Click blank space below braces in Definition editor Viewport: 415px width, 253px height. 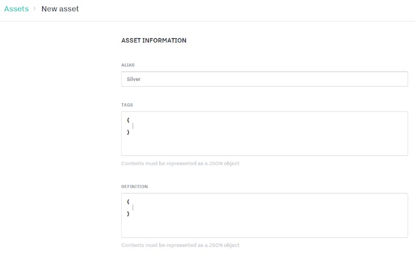pos(264,227)
